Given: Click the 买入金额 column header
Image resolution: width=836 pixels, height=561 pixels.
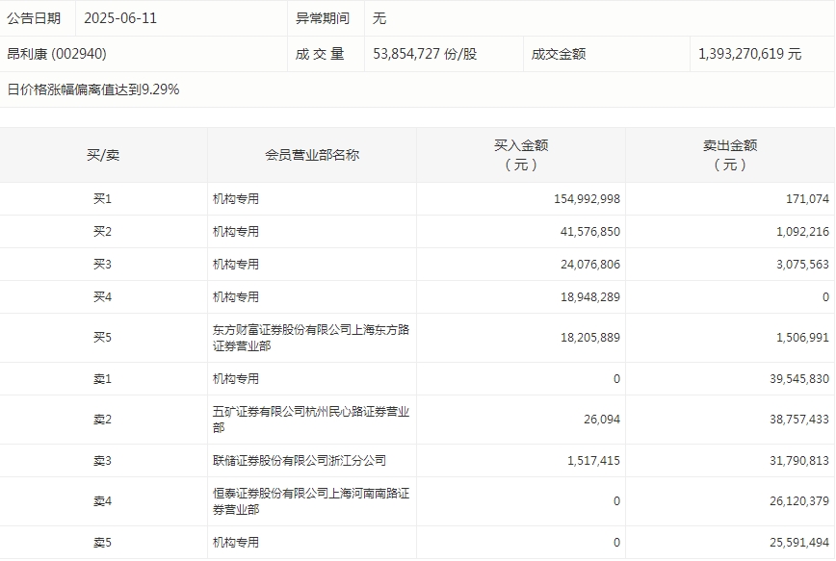Looking at the screenshot, I should pos(521,155).
